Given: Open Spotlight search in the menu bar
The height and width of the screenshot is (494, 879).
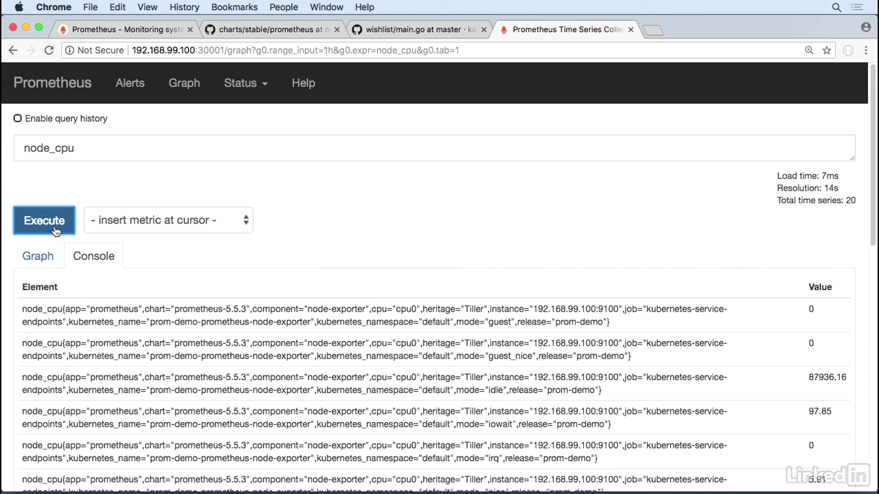Looking at the screenshot, I should (836, 7).
